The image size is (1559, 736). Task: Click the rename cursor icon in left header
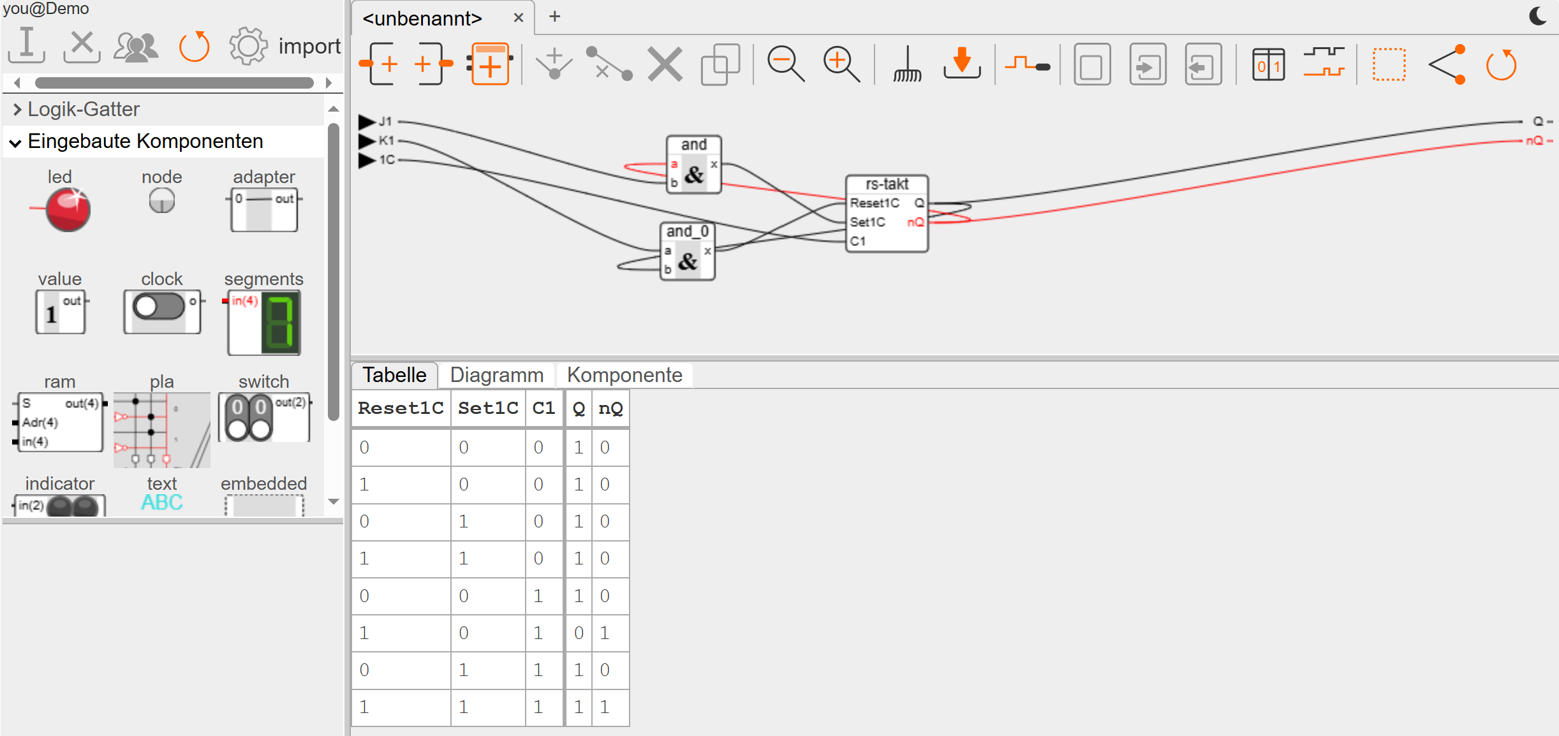coord(26,46)
